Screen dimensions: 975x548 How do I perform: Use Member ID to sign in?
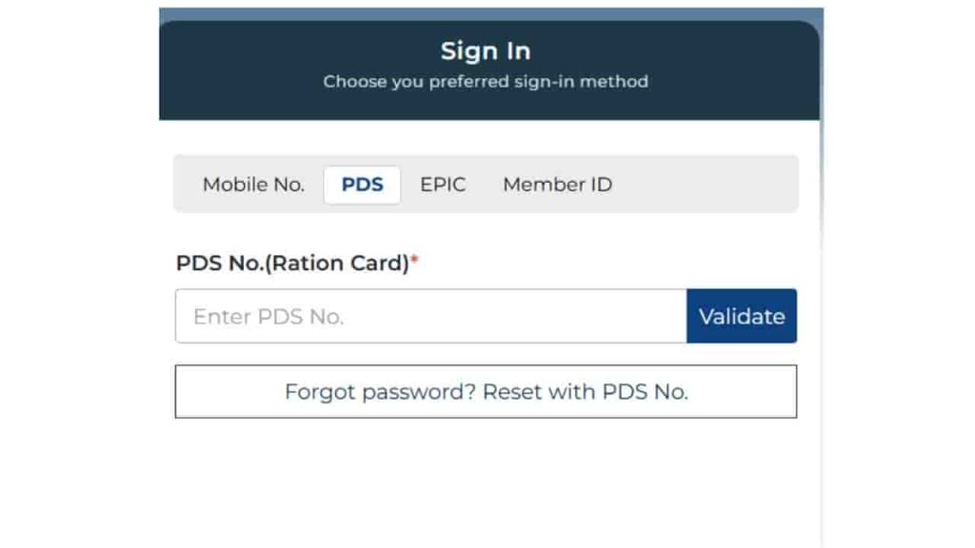pos(557,185)
